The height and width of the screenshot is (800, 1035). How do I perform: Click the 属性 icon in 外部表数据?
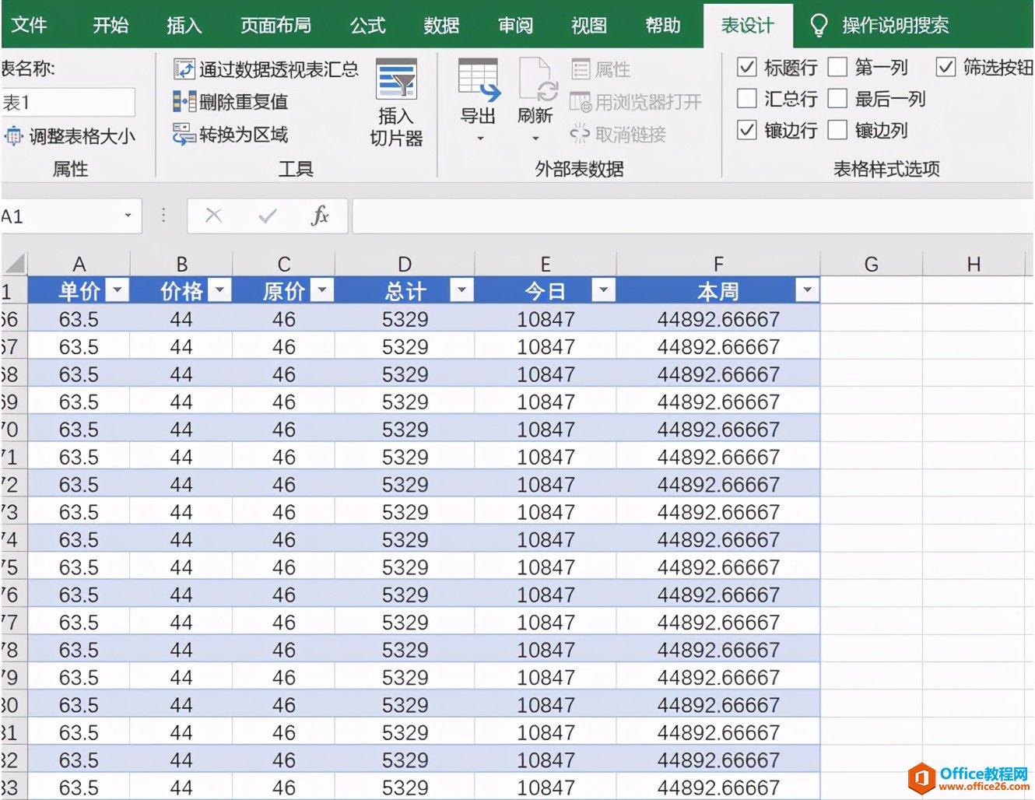coord(581,69)
